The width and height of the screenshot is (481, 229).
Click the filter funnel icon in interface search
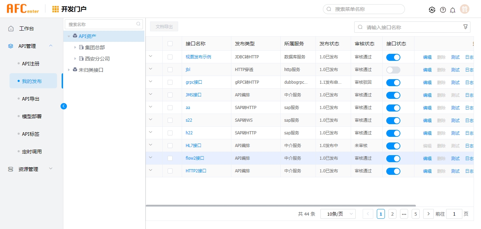(x=465, y=27)
